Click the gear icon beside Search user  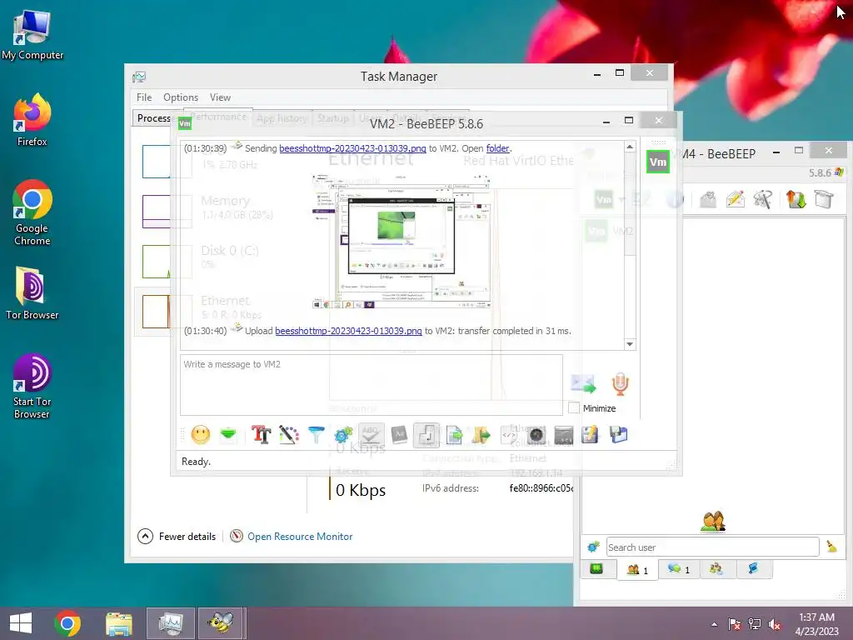point(593,547)
